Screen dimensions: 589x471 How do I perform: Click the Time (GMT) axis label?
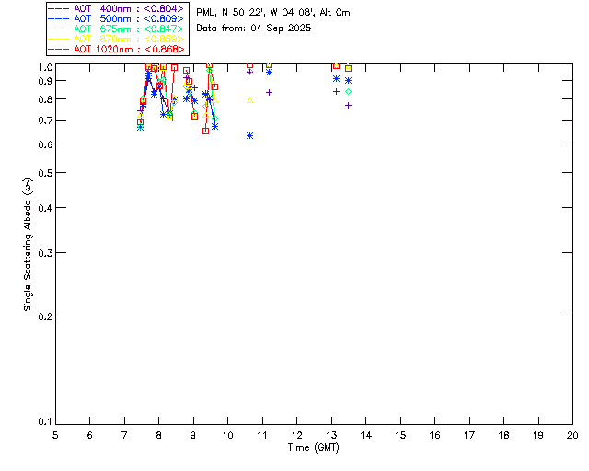pos(314,446)
